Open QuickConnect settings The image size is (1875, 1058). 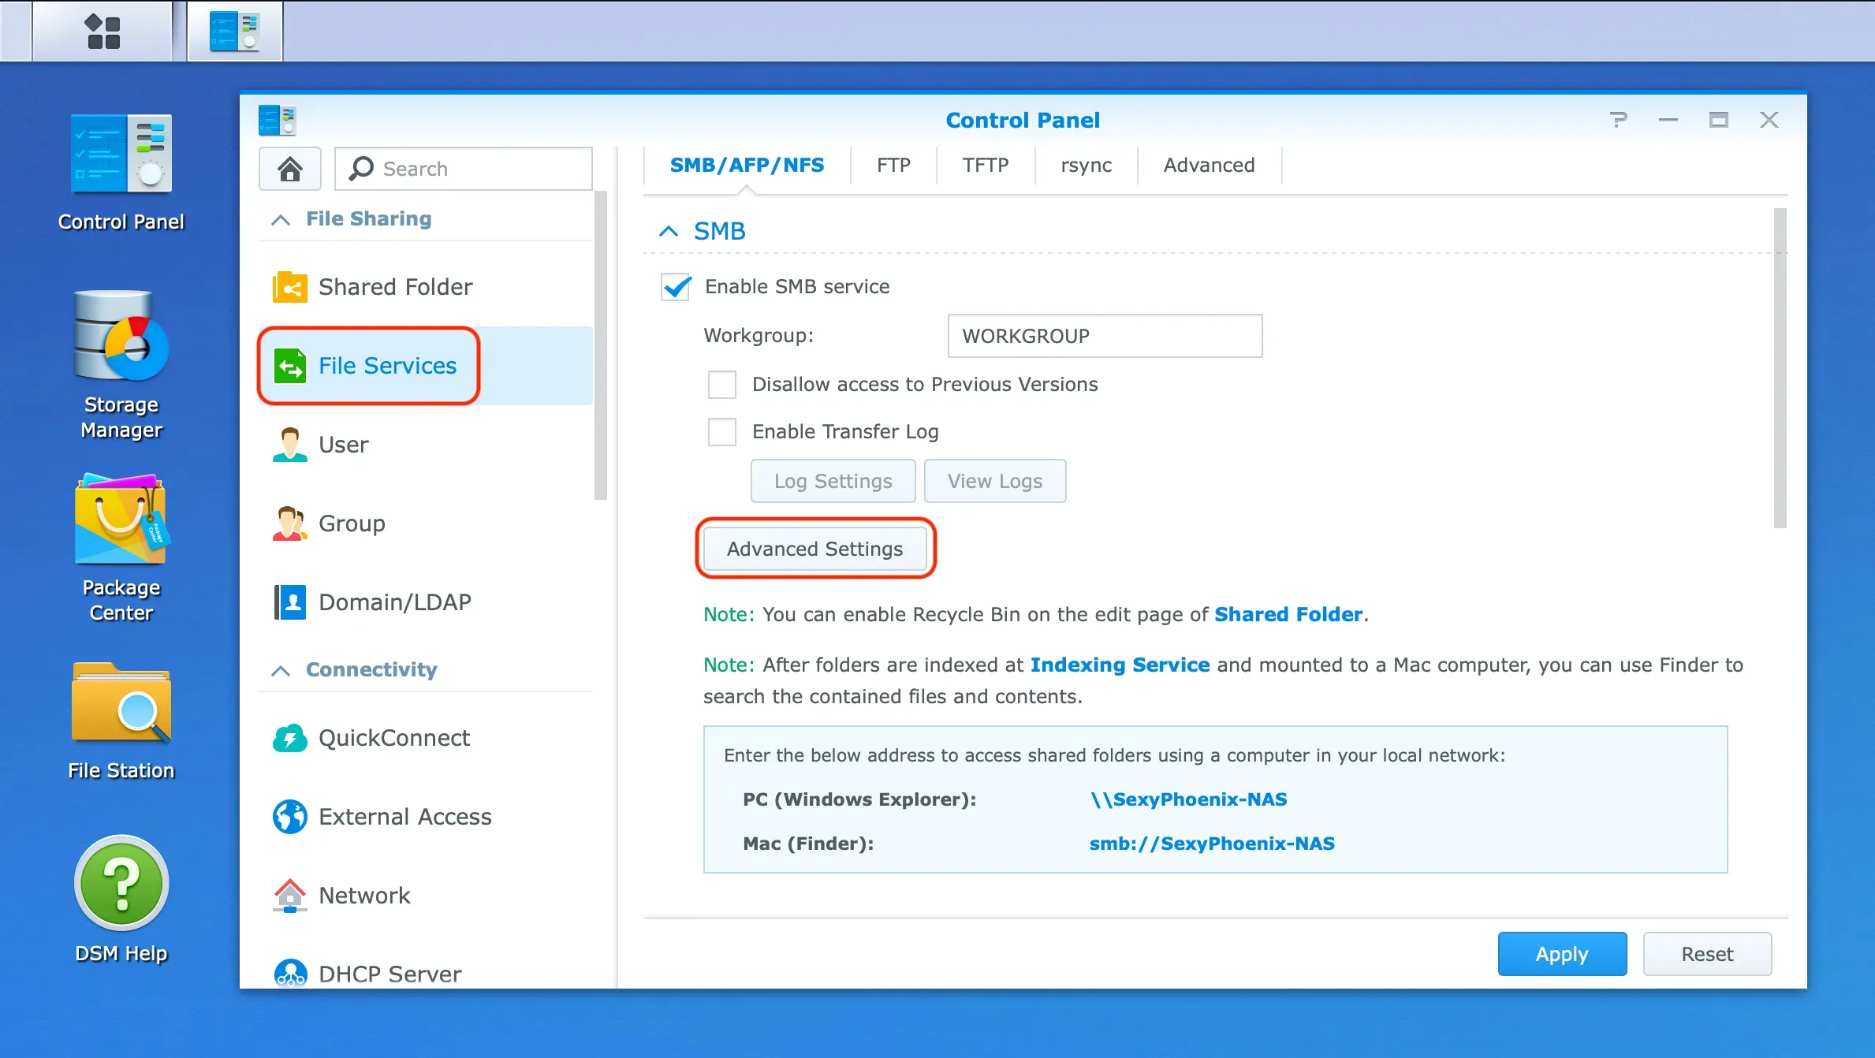pyautogui.click(x=393, y=737)
